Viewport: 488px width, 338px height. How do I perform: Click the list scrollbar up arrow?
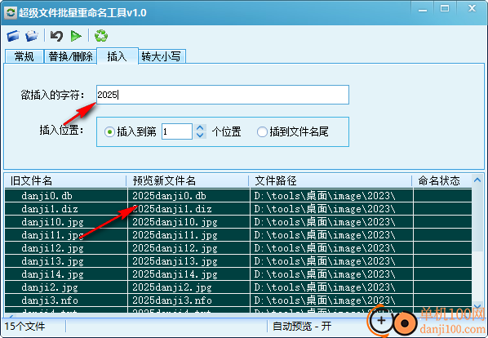pos(477,180)
